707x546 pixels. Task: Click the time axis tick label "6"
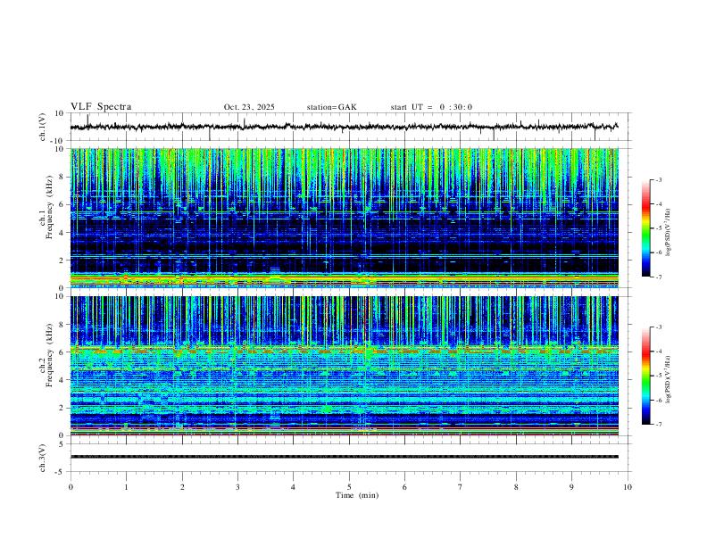[x=405, y=487]
